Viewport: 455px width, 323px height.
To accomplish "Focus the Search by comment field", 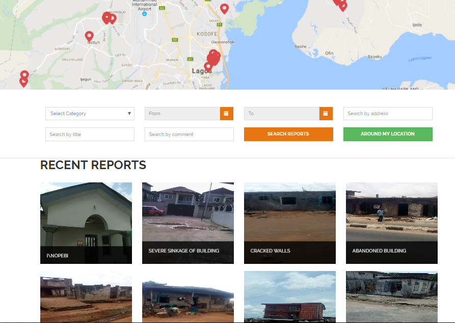I will pyautogui.click(x=189, y=134).
